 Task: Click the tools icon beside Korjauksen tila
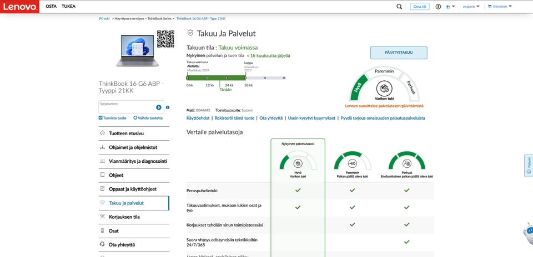pos(102,217)
